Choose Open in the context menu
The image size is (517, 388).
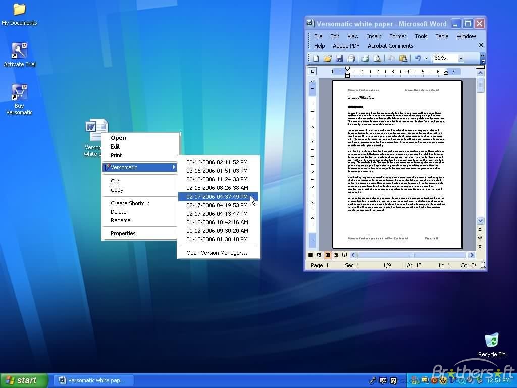point(141,138)
